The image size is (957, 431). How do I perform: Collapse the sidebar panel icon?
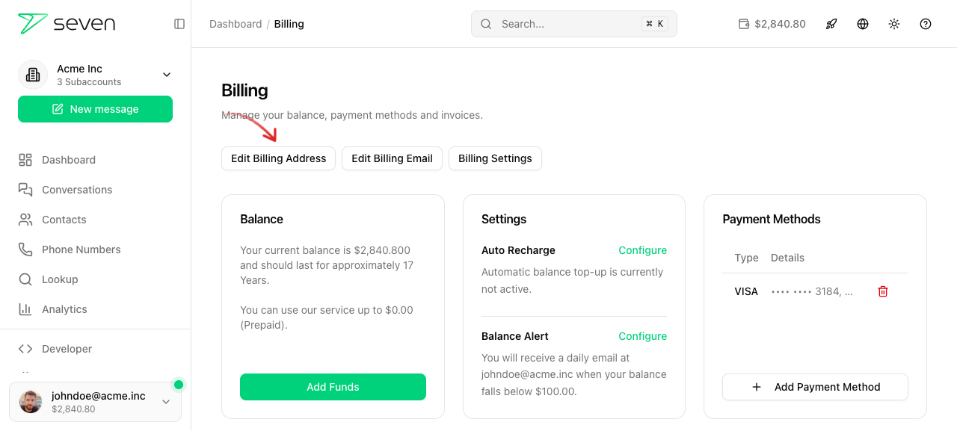tap(179, 24)
